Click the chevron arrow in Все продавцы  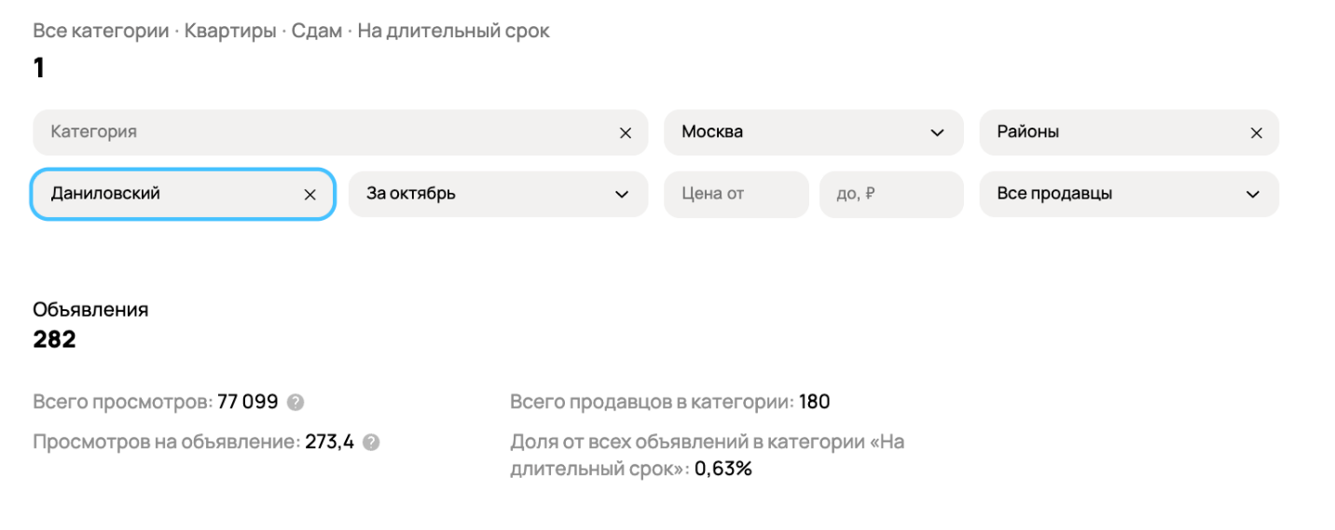click(1253, 195)
